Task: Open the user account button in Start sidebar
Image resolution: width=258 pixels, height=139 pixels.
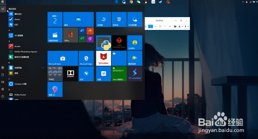Action: (3, 68)
